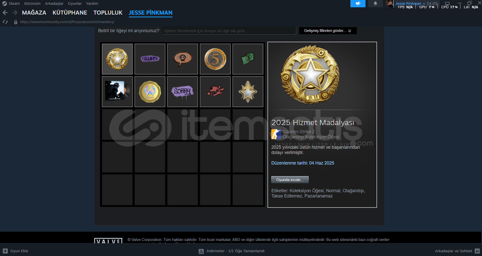Viewport: 482px width, 256px height.
Task: Click the padlock security icon
Action: (16, 22)
